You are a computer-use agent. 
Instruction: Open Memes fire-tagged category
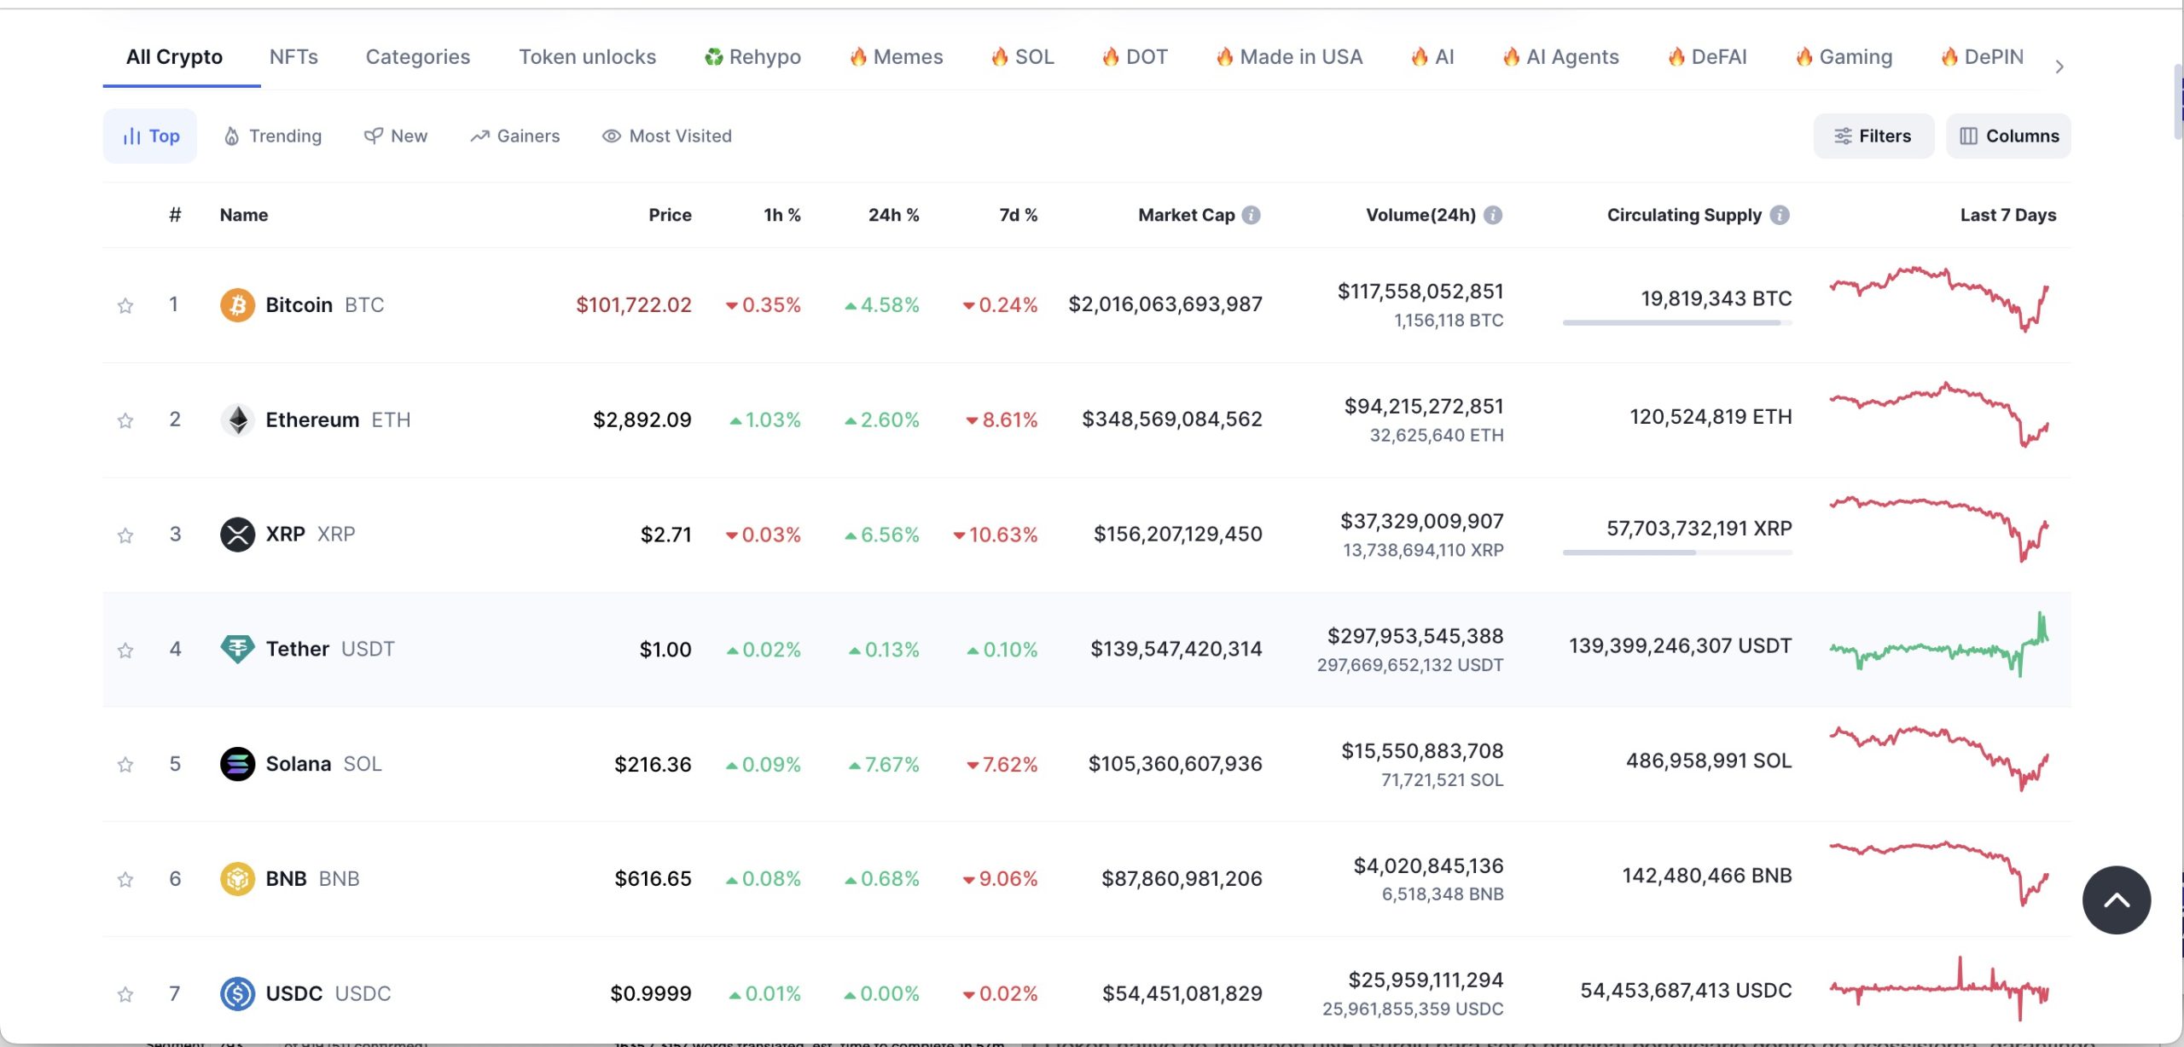point(896,57)
